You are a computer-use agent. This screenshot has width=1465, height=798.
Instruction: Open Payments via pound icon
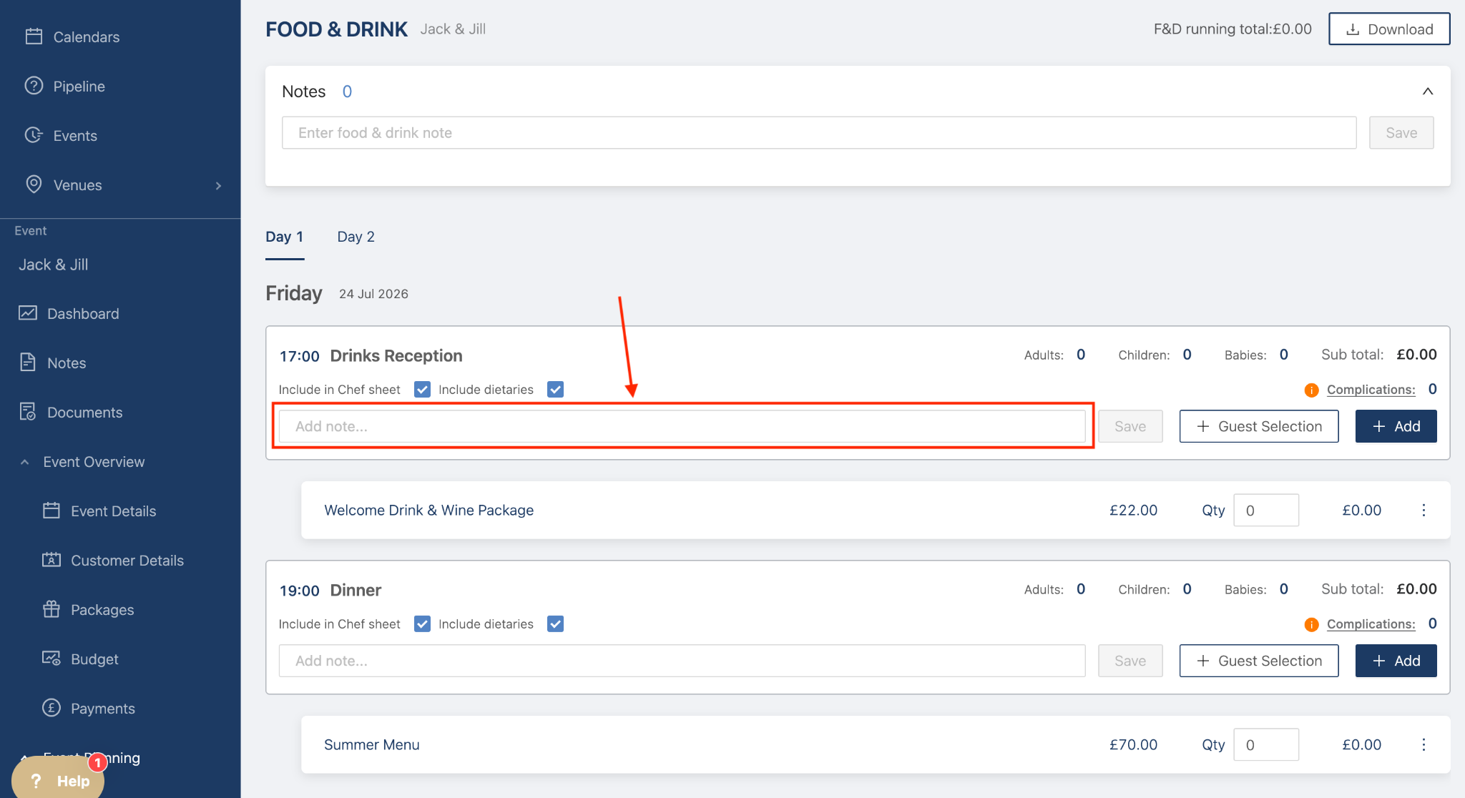pyautogui.click(x=52, y=708)
